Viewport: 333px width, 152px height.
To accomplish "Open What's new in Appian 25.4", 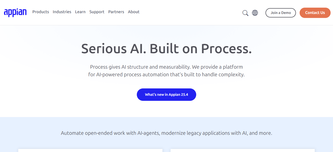I will point(166,95).
